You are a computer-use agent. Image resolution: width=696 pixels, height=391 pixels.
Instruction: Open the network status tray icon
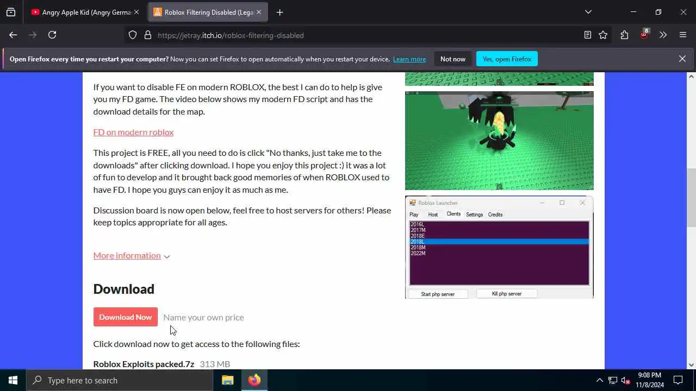(x=613, y=380)
